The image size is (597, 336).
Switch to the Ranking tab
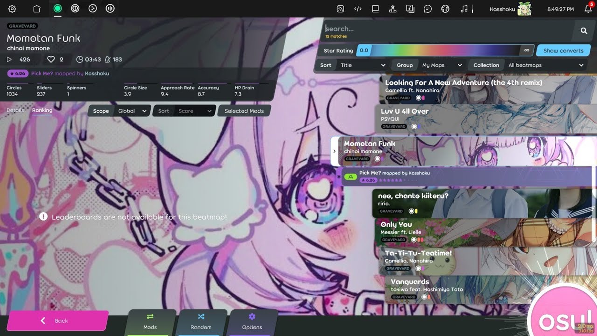(42, 110)
